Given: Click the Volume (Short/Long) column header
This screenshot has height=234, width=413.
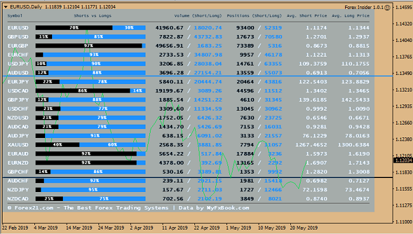Looking at the screenshot, I should (198, 16).
